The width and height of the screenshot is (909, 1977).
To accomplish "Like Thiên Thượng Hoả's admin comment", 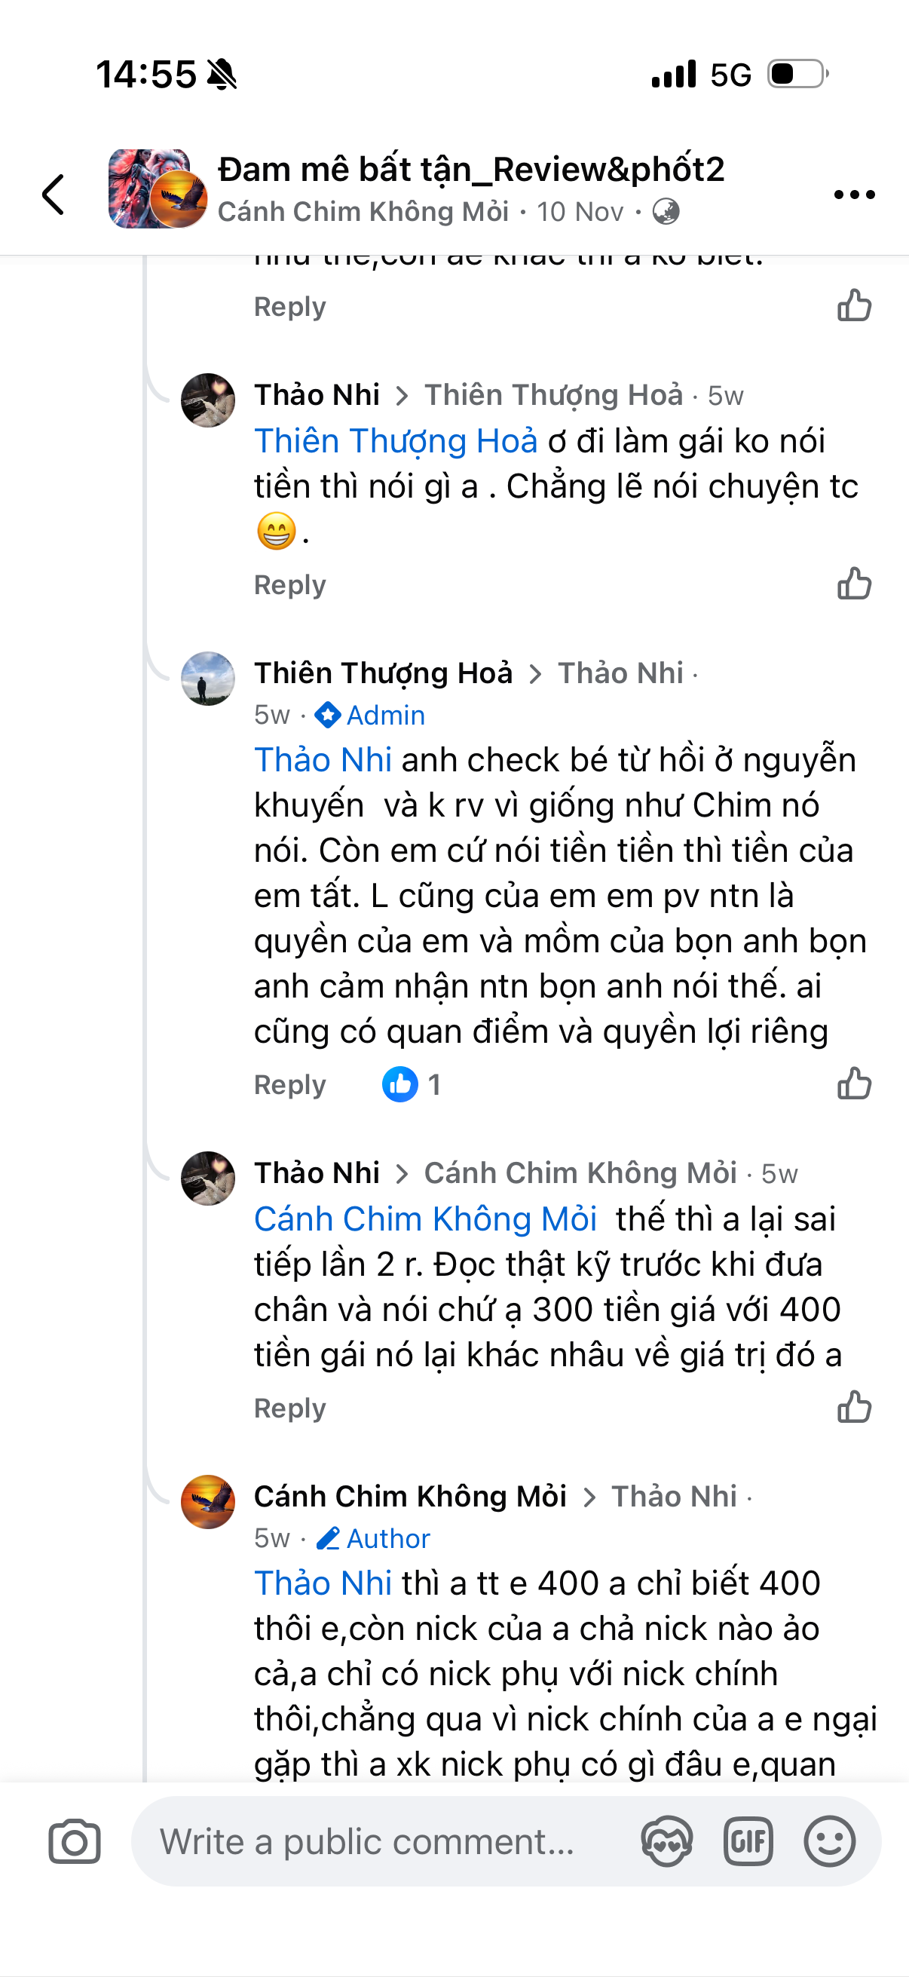I will coord(854,1084).
